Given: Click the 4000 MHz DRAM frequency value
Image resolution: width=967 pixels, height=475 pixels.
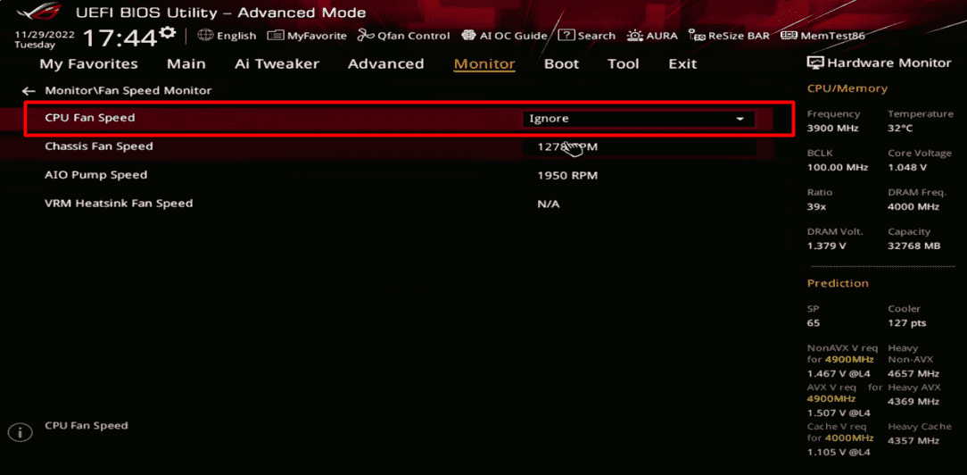Looking at the screenshot, I should click(914, 207).
